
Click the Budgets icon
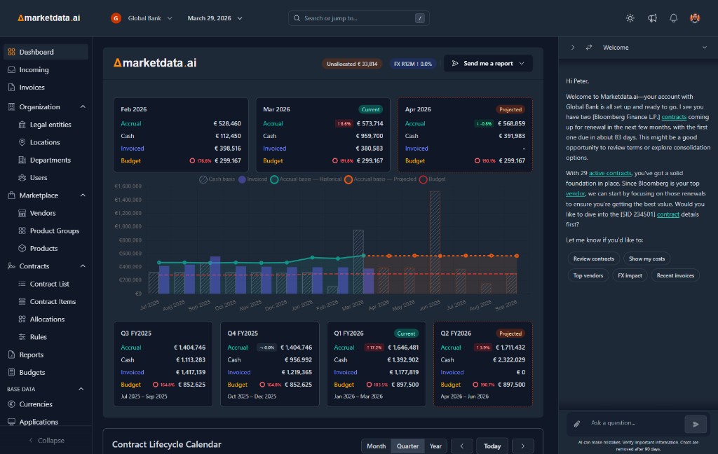pos(11,372)
